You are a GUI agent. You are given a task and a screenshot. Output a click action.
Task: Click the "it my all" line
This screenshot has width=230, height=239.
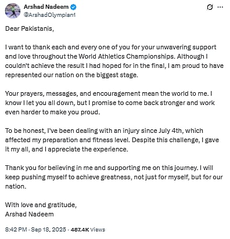pos(67,149)
